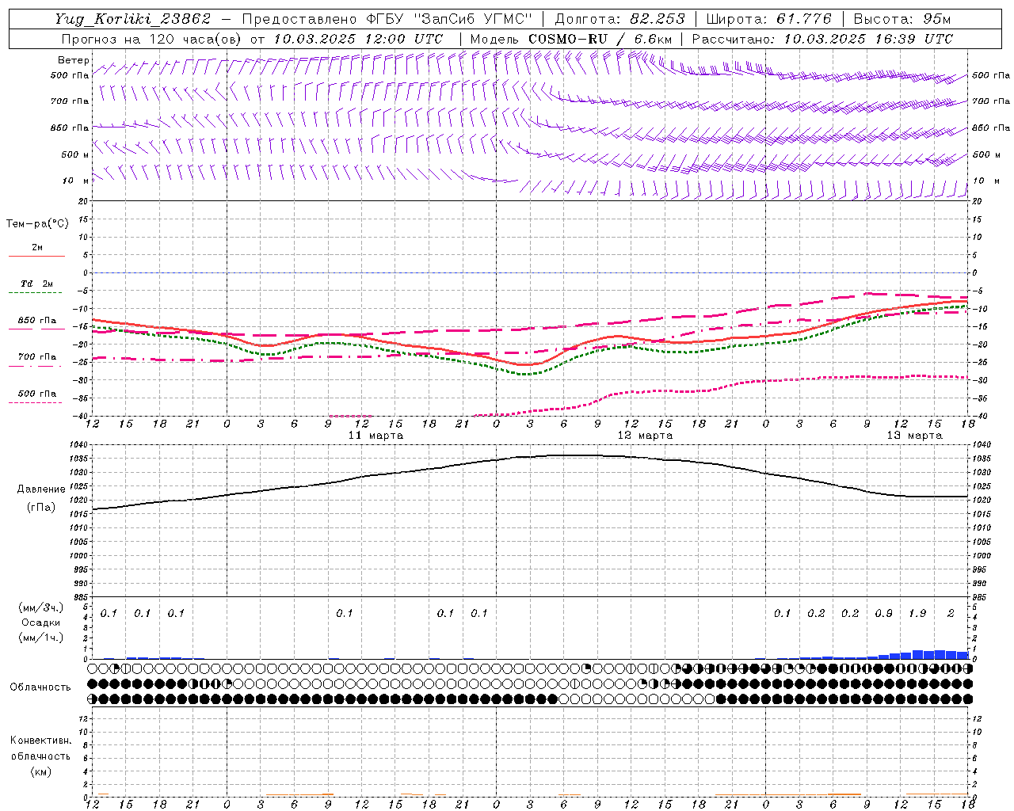The height and width of the screenshot is (811, 1014).
Task: Select the "700 гПа" temperature legend entry
Action: point(37,356)
